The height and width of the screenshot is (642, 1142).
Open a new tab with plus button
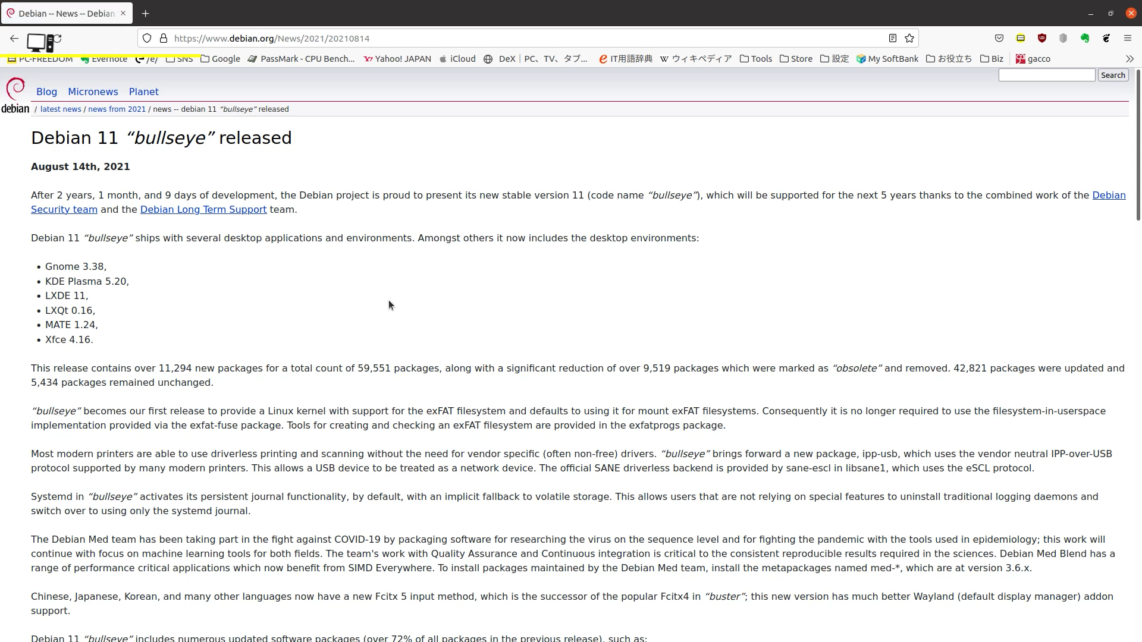pos(146,13)
